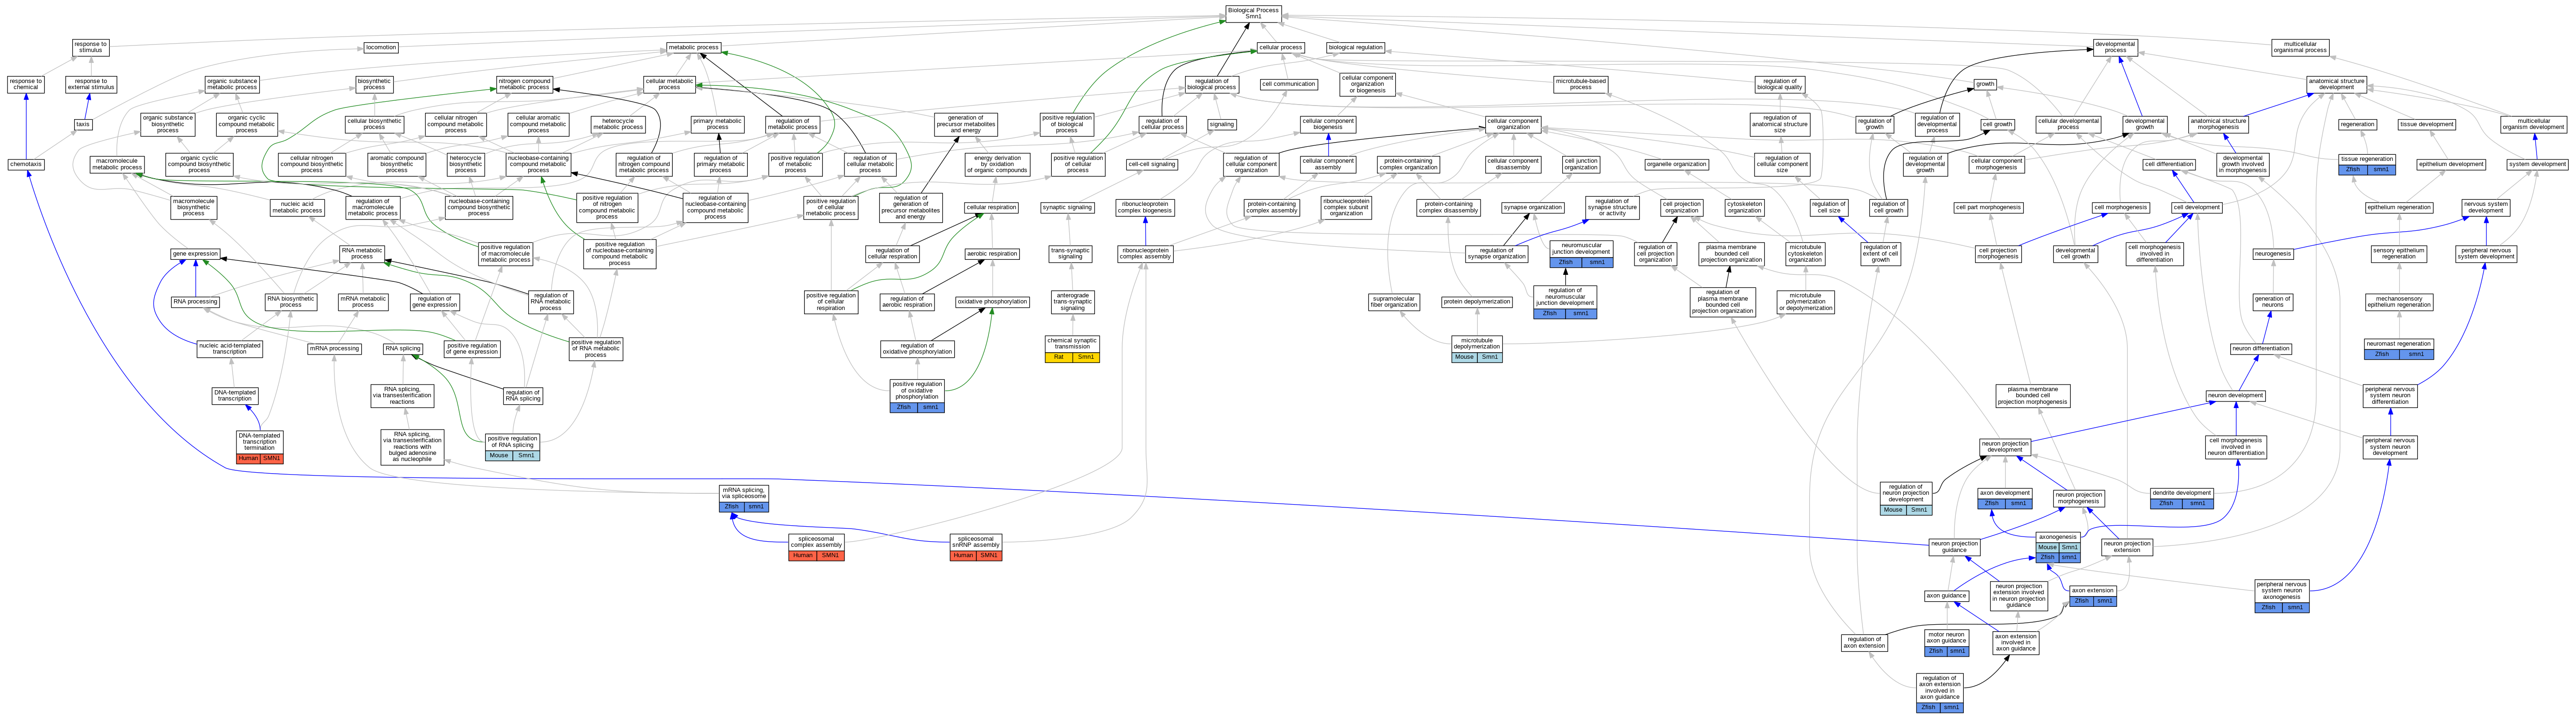Select the 'neuromast regeneration' node
Viewport: 2576px width, 718px height.
(x=2399, y=348)
